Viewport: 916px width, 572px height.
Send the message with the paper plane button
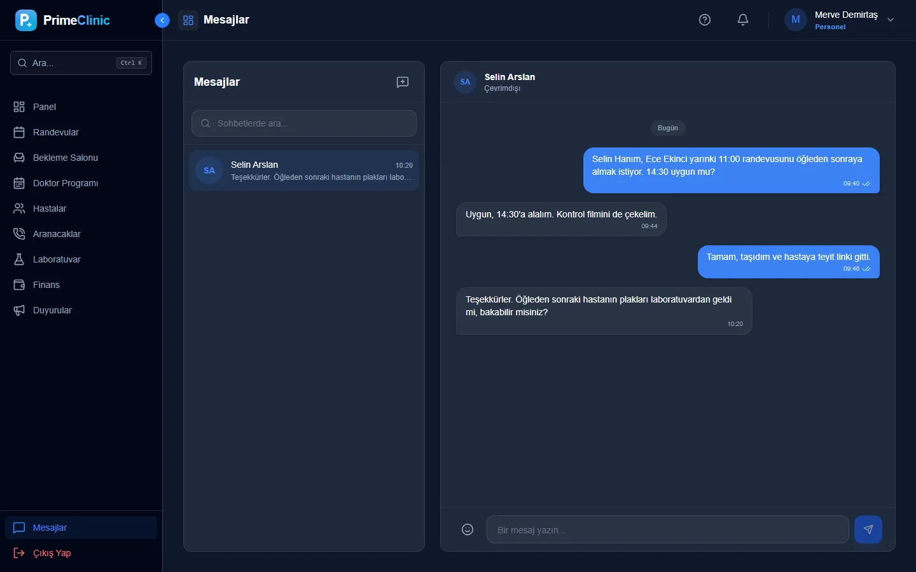tap(868, 529)
